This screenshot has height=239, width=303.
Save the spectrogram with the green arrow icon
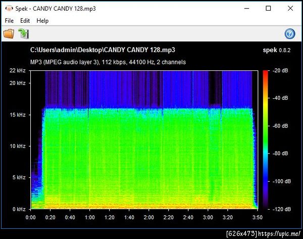point(24,33)
